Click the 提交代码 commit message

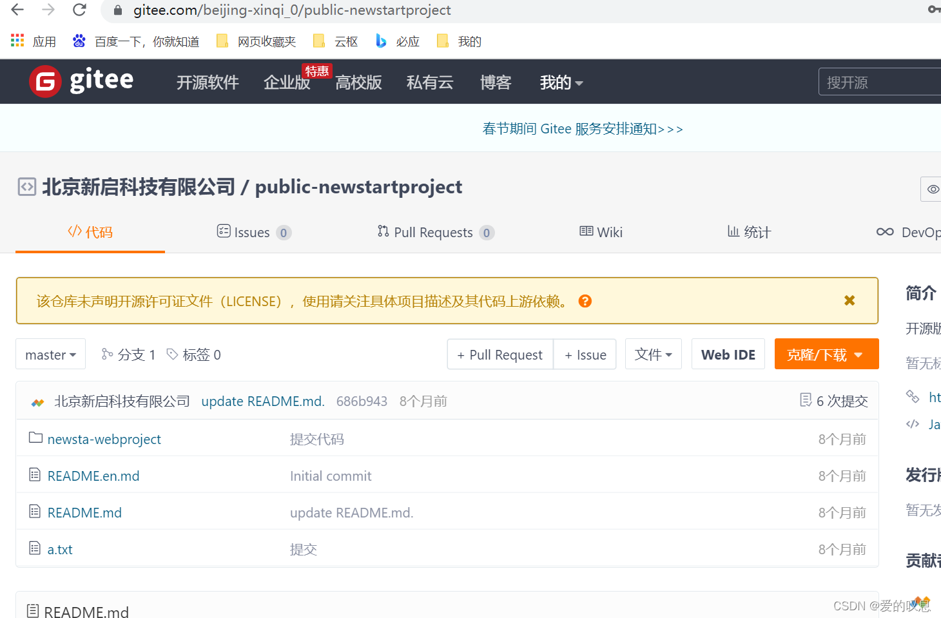(x=316, y=439)
